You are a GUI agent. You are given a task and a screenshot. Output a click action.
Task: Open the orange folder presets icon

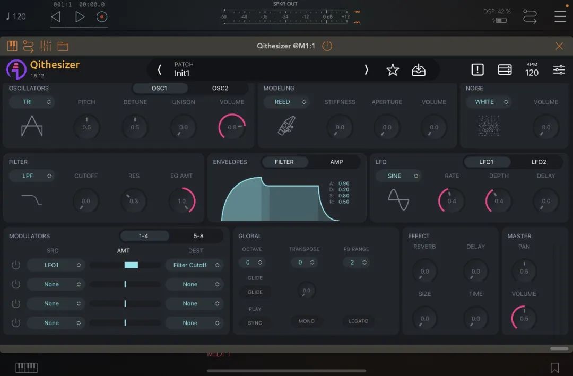[63, 46]
